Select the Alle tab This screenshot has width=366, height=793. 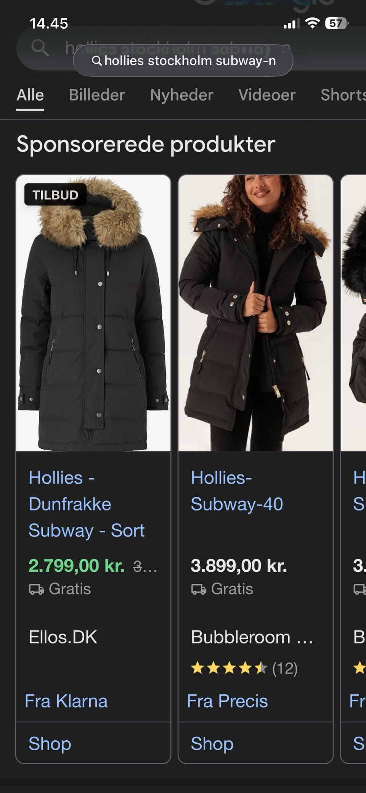(30, 95)
